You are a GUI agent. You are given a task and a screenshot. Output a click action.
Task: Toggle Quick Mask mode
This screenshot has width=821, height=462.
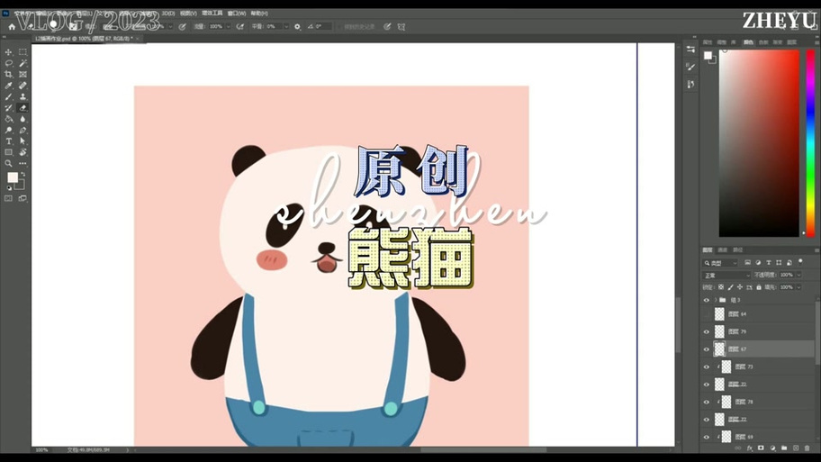tap(8, 198)
